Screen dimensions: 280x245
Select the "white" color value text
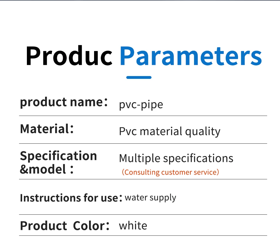pyautogui.click(x=133, y=225)
